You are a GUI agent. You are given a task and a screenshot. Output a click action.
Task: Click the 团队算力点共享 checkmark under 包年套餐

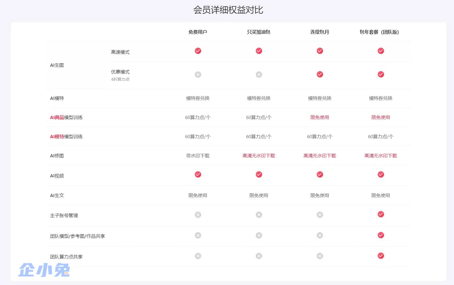[x=381, y=256]
